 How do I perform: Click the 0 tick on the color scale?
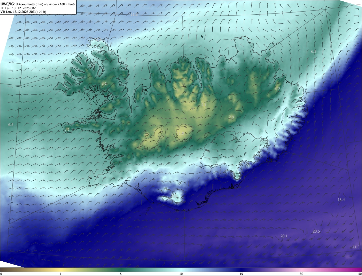click(x=1, y=274)
